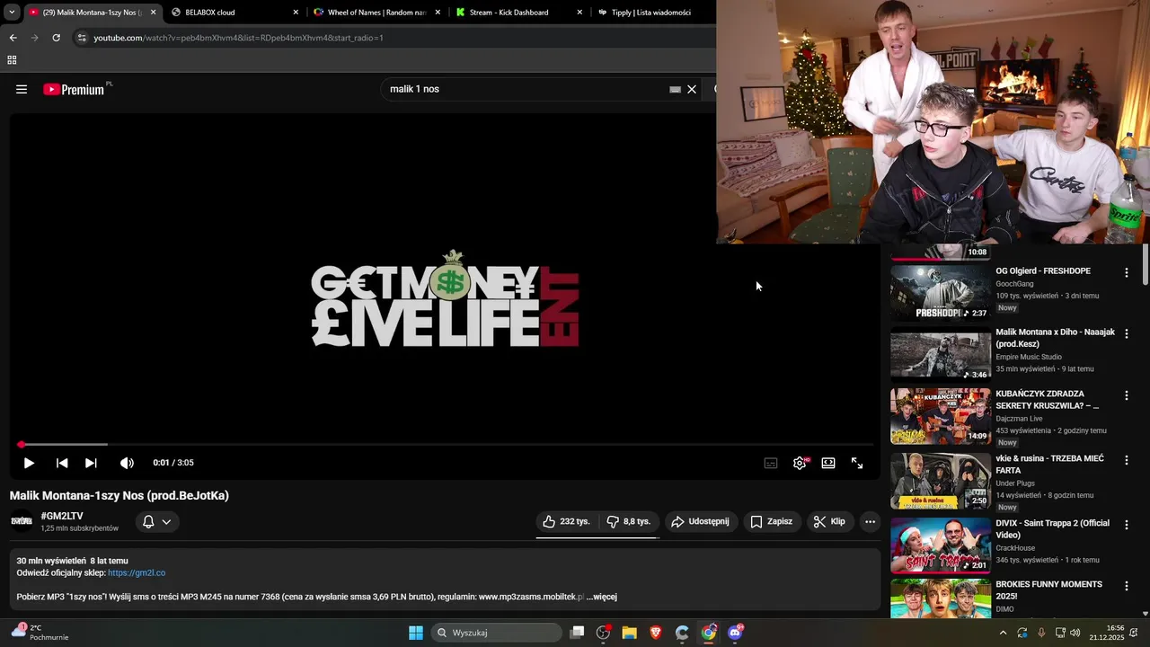Show hidden system tray icons
Screen dimensions: 1150x647
coord(1003,633)
